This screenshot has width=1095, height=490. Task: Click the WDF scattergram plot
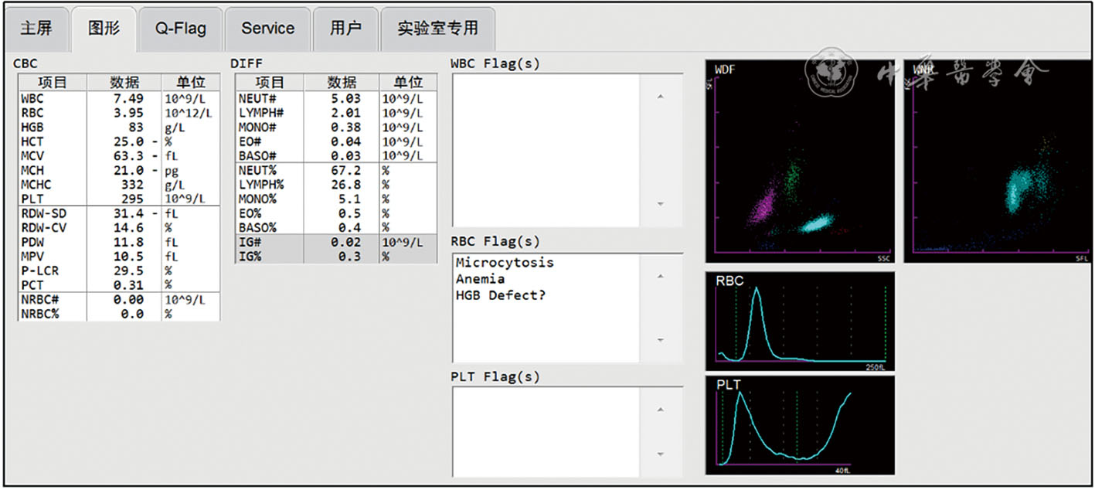(800, 161)
